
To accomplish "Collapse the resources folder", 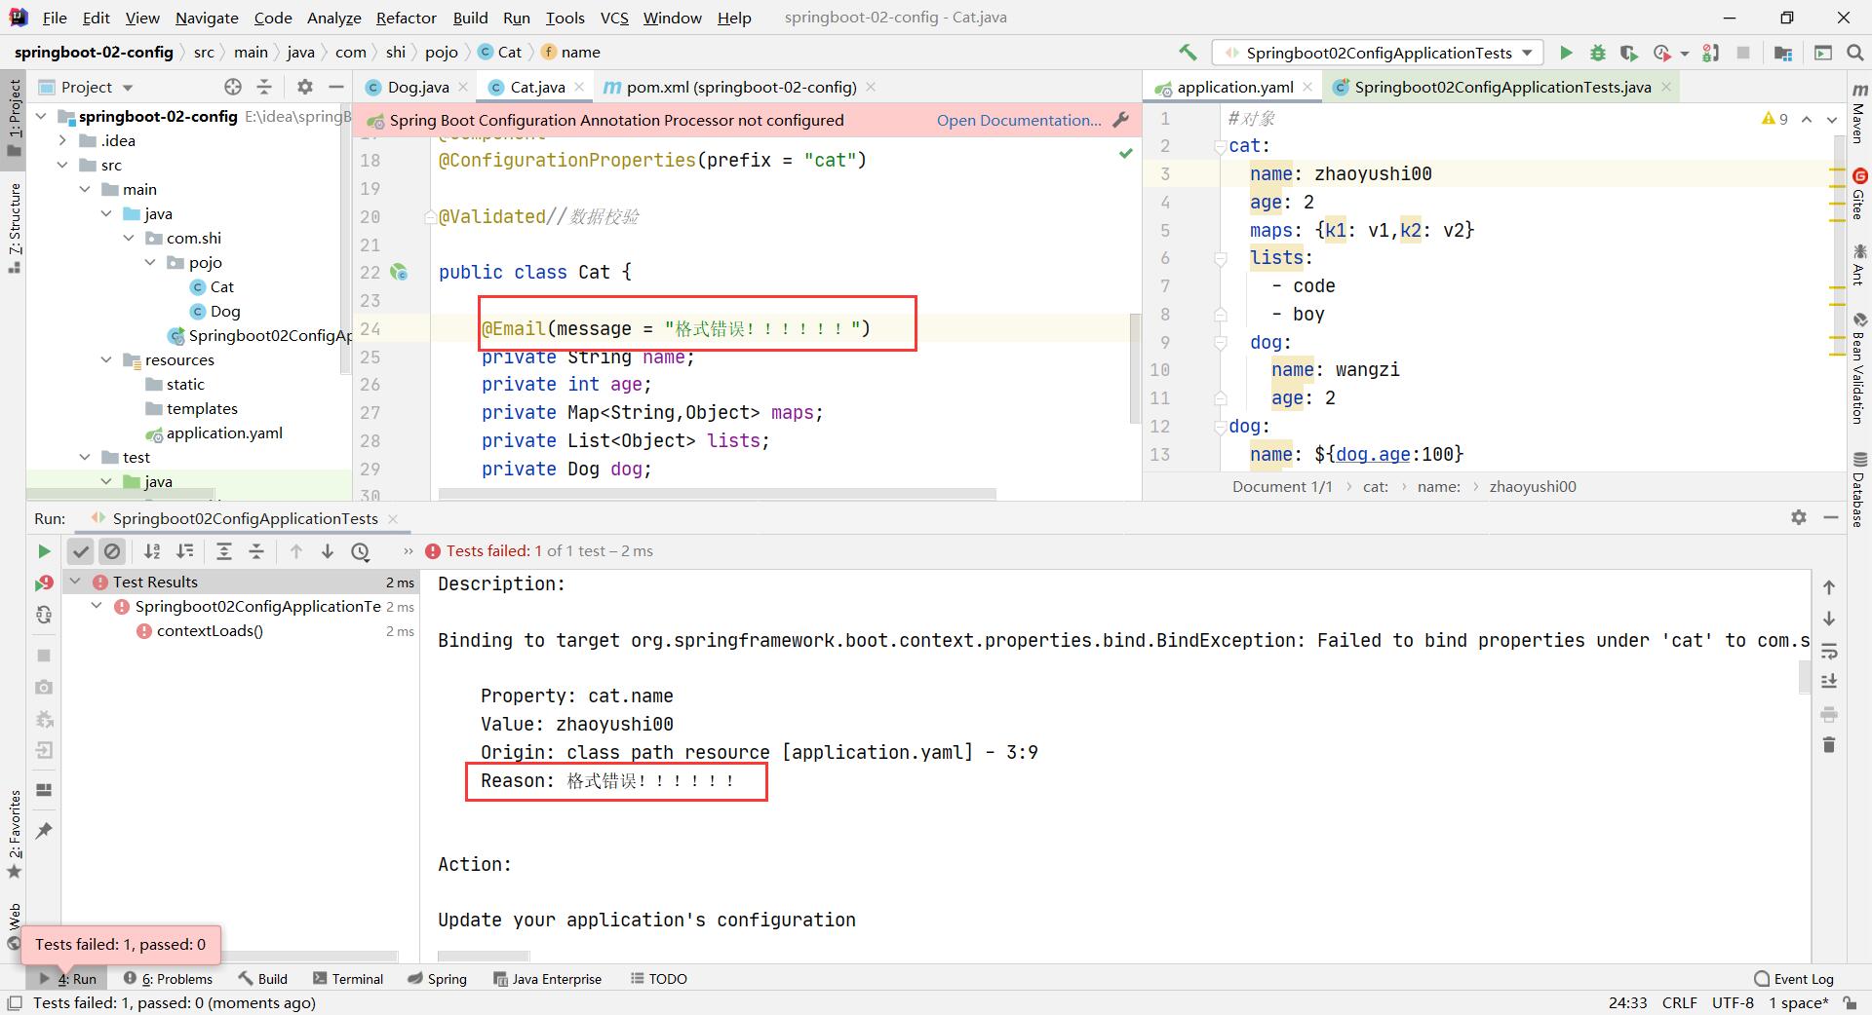I will coord(106,359).
